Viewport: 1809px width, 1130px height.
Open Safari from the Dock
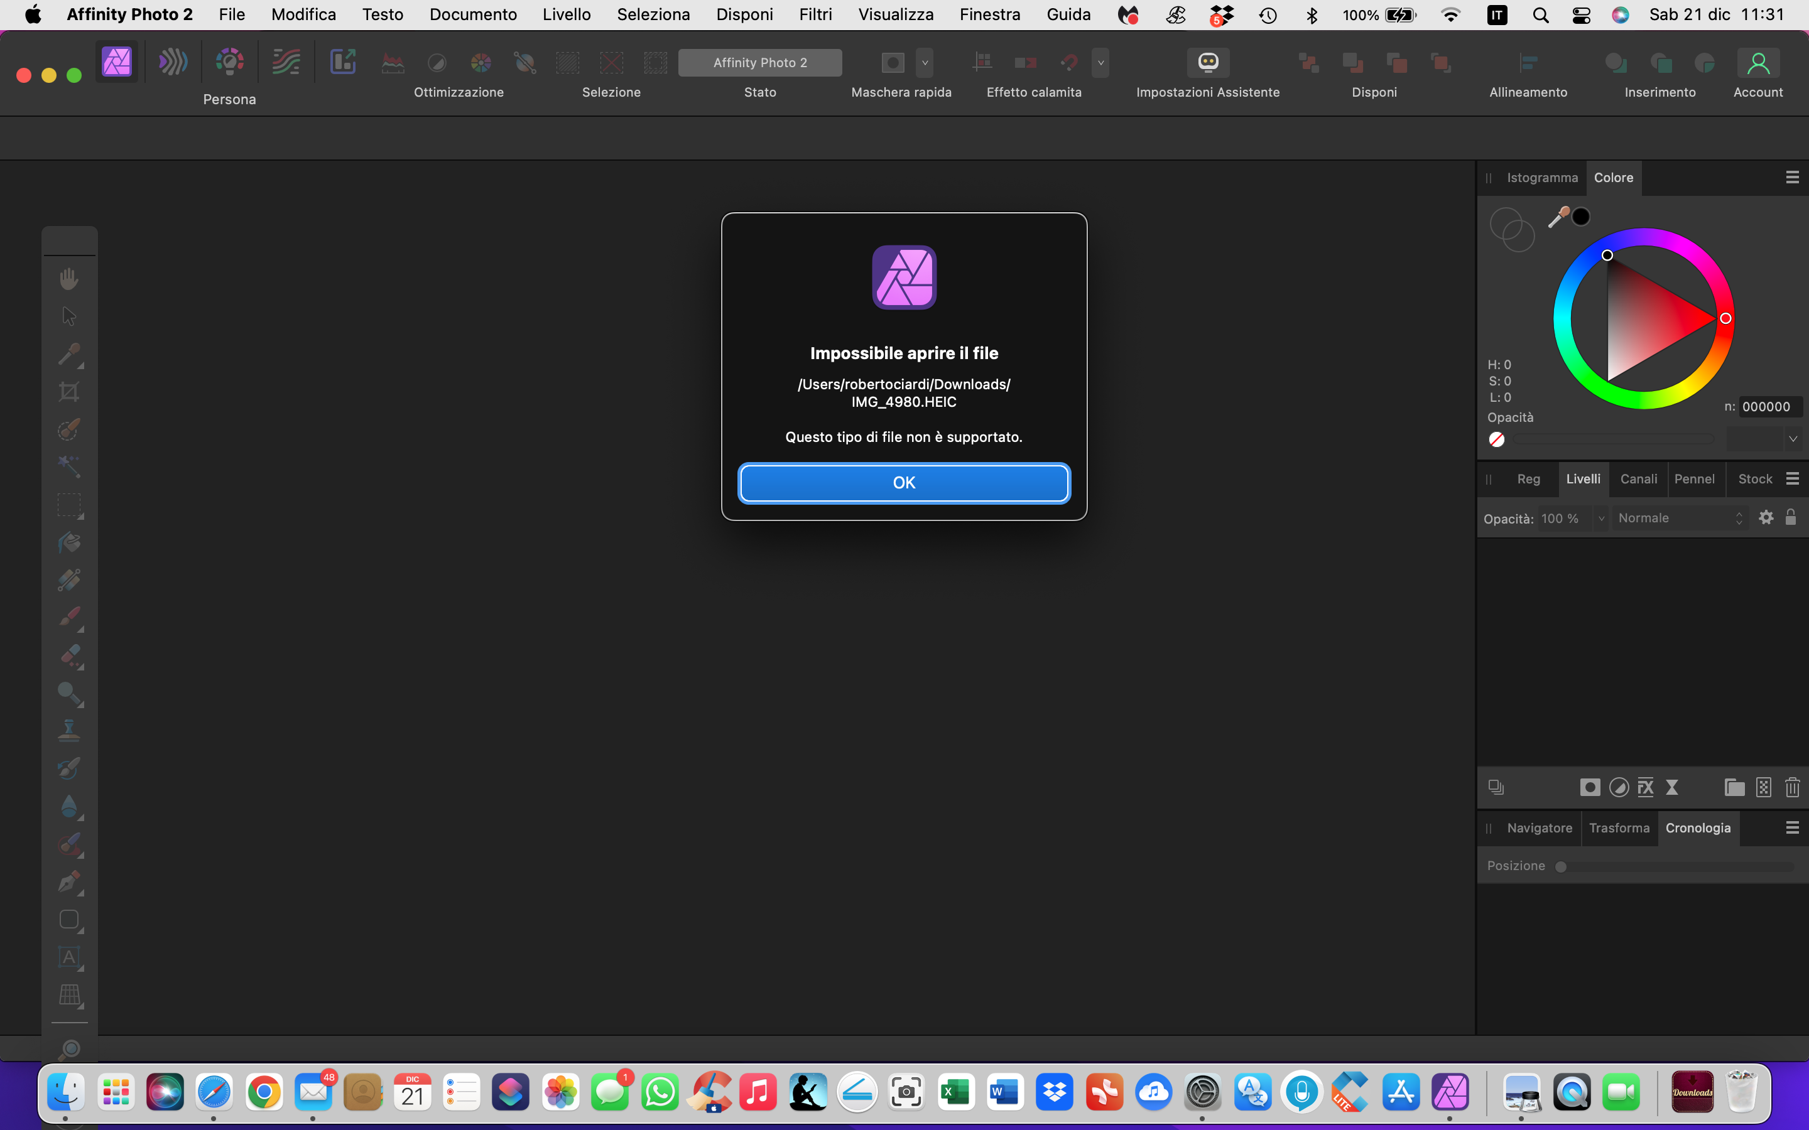click(214, 1092)
